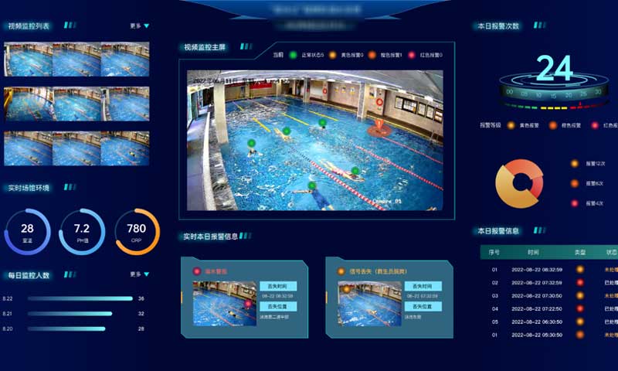Expand 更多 dropdown in 每日监控人数
The width and height of the screenshot is (618, 371).
coord(139,274)
